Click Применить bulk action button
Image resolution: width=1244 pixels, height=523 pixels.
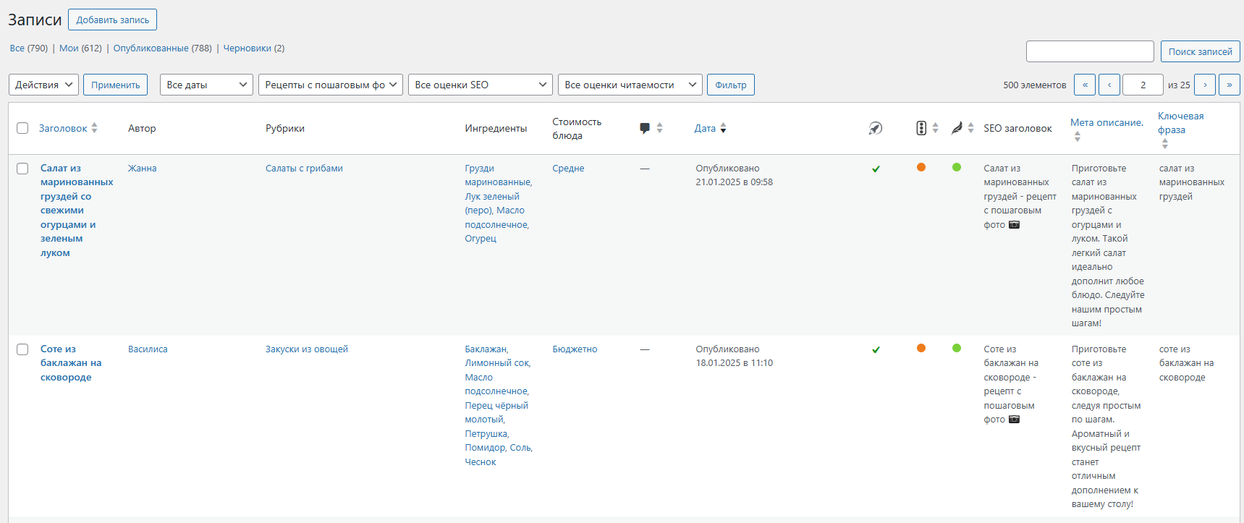pos(115,85)
